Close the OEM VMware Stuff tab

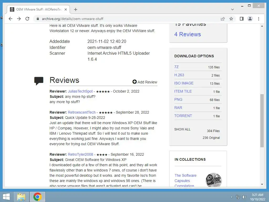click(x=65, y=9)
